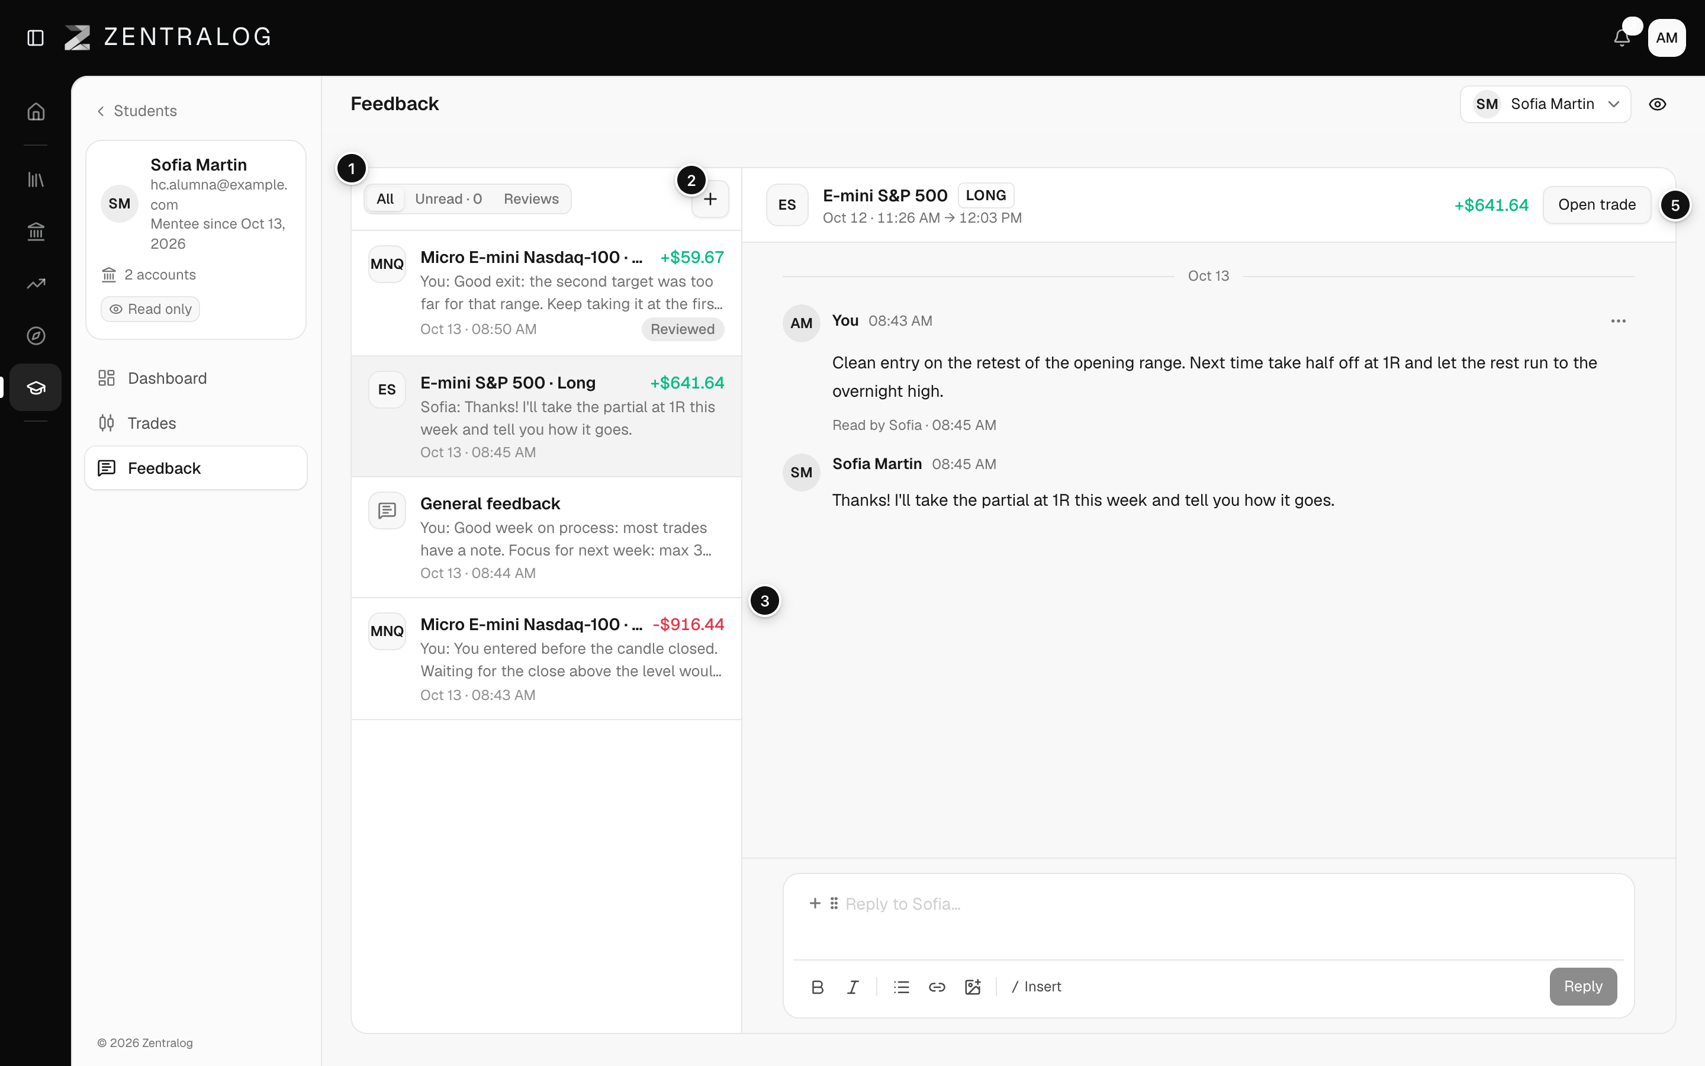Viewport: 1705px width, 1066px height.
Task: Open the library books icon in rail
Action: 36,180
